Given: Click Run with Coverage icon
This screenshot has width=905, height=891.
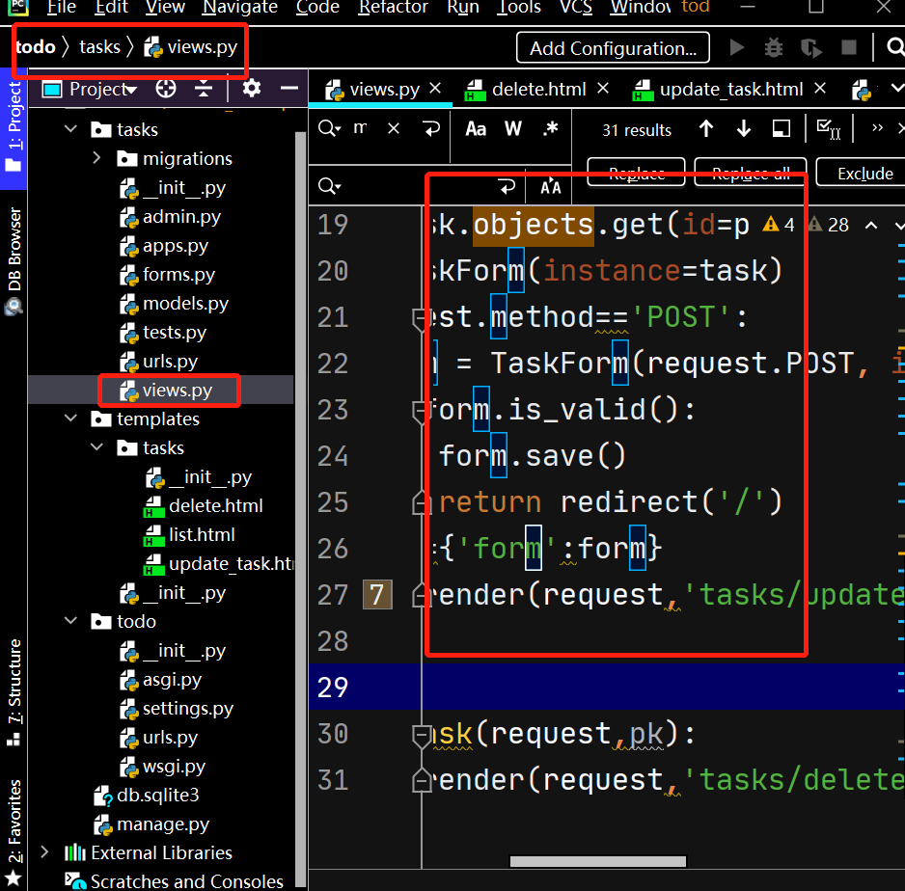Looking at the screenshot, I should click(810, 47).
